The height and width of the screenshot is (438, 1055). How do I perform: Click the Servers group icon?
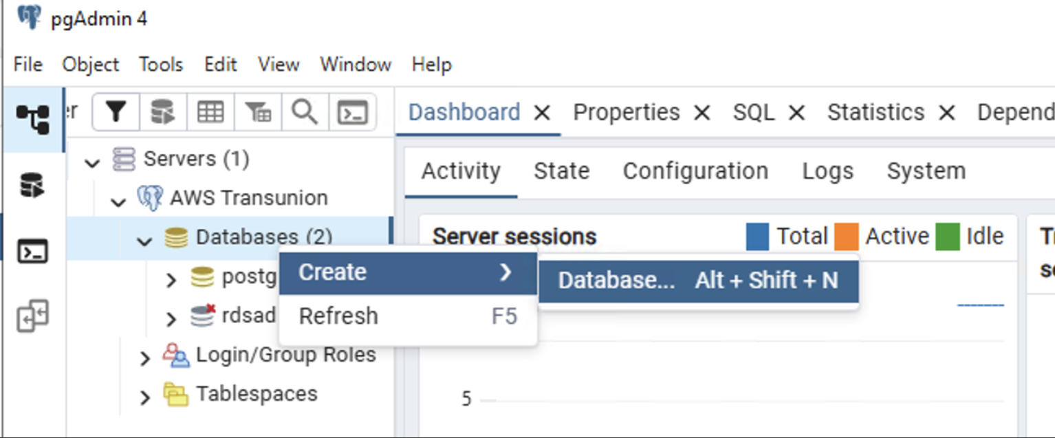click(124, 160)
